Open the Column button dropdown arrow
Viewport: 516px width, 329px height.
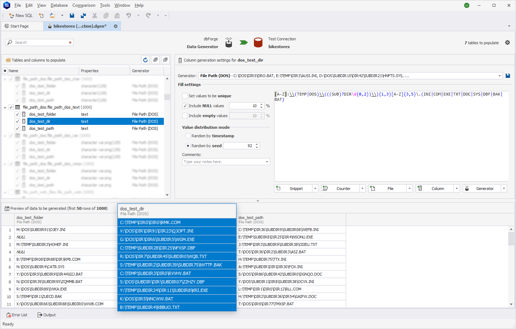(457, 189)
